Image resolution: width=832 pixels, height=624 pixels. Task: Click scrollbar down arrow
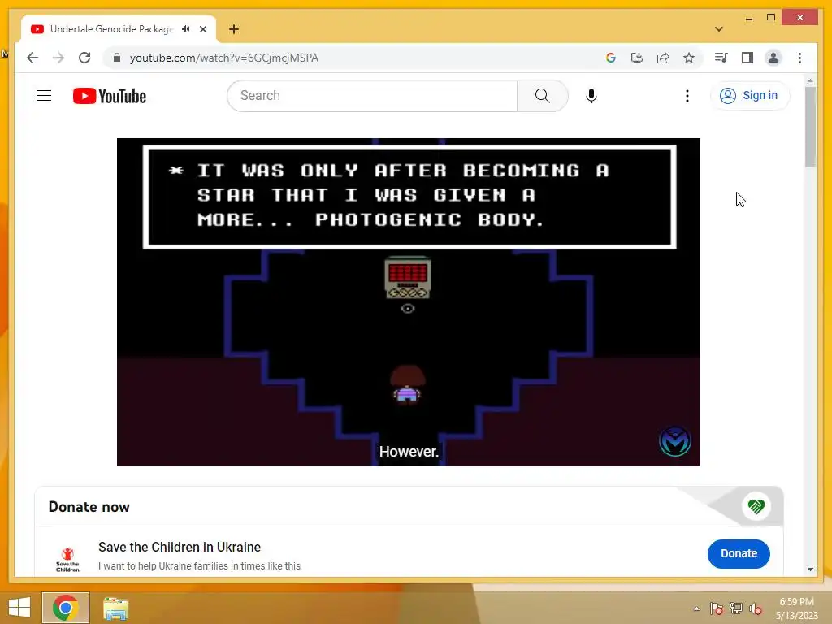[810, 570]
